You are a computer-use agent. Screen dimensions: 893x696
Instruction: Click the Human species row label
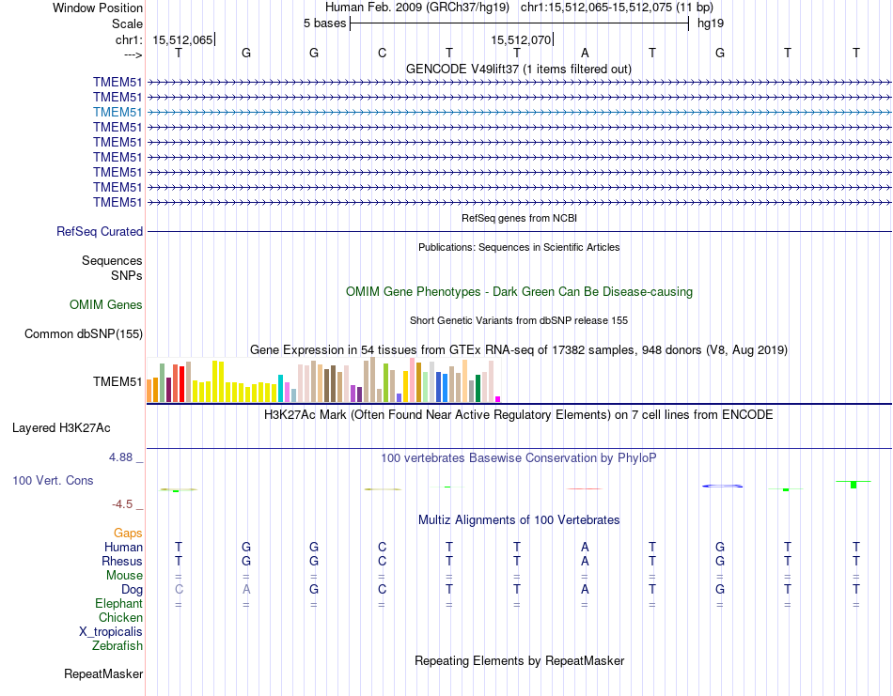123,548
